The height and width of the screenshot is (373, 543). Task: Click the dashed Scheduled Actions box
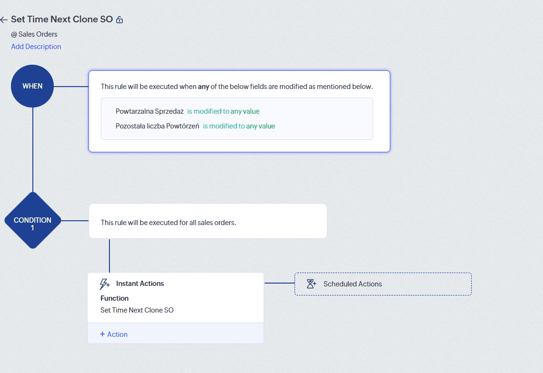(x=383, y=284)
